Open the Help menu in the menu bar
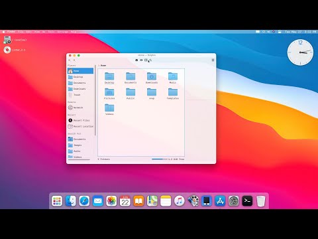318x239 pixels. 74,32
